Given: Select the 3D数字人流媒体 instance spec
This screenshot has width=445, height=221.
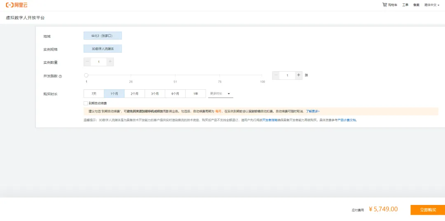Looking at the screenshot, I should click(x=103, y=49).
